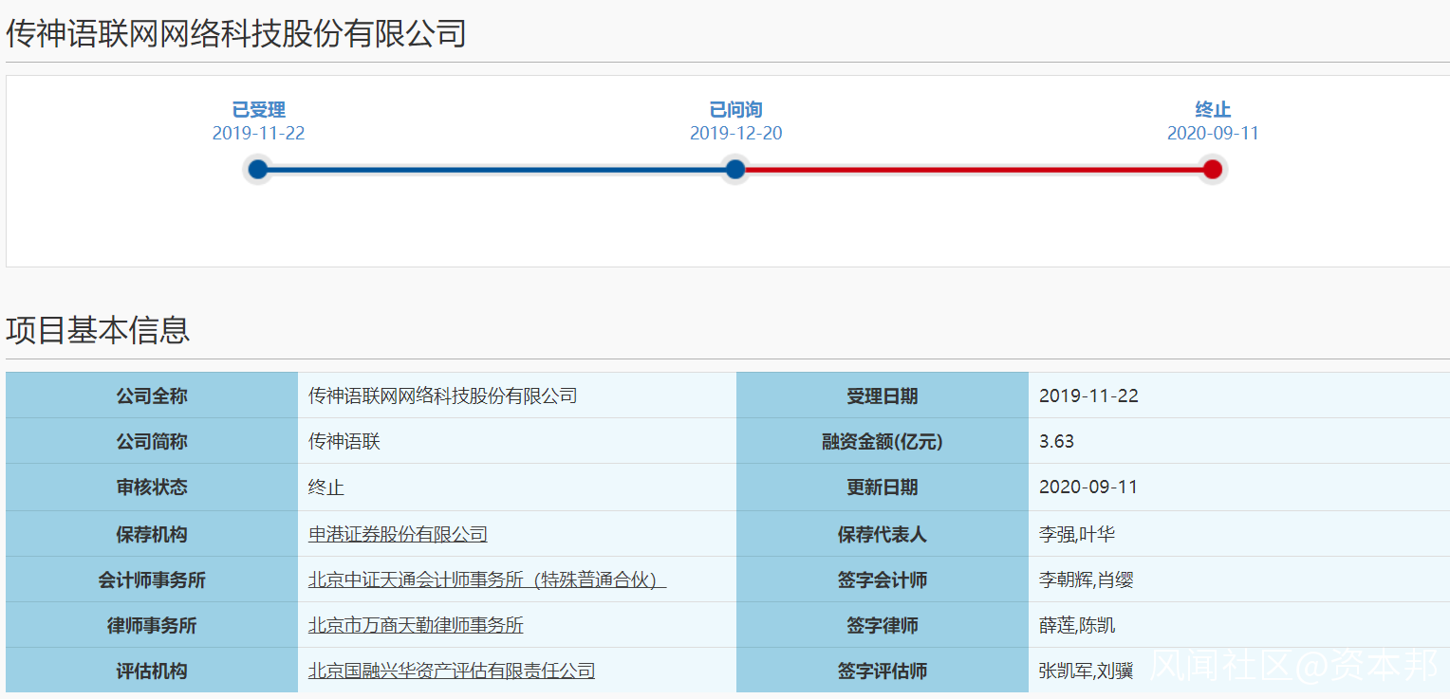Click the date 2019-11-22 under 已受理

tap(258, 133)
